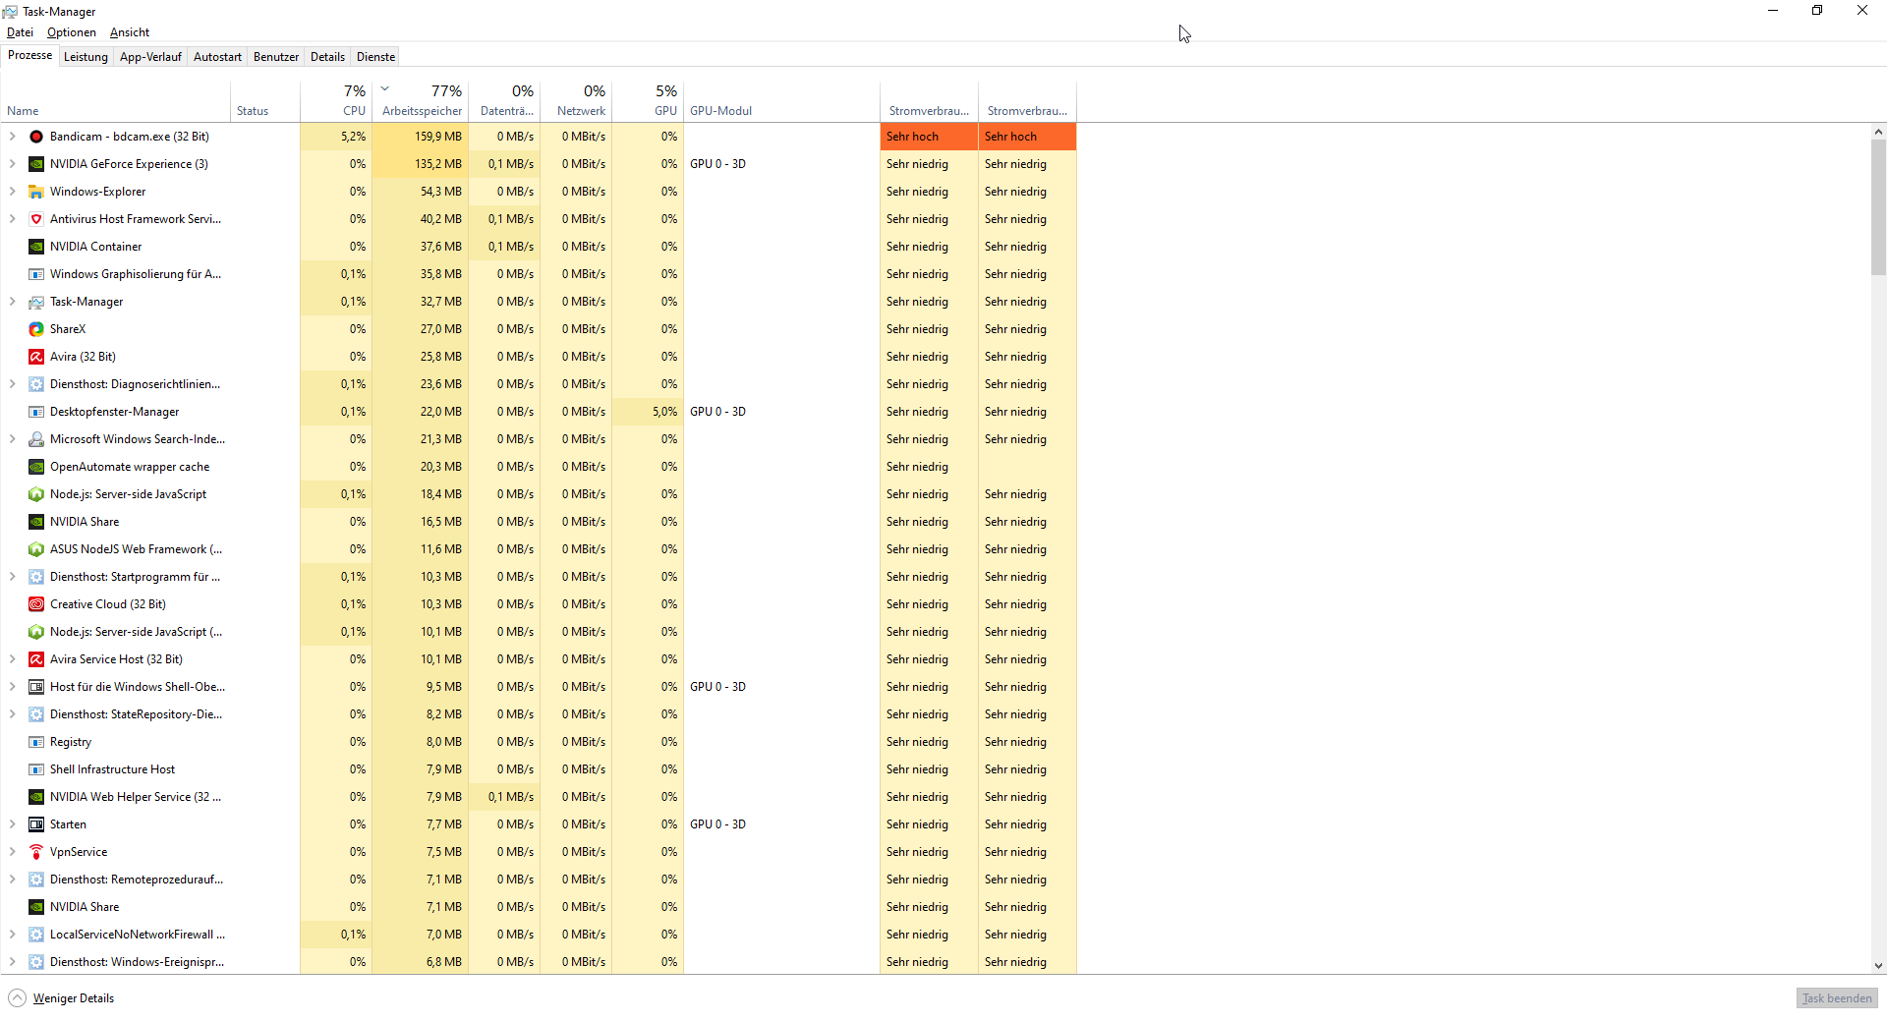This screenshot has height=1022, width=1887.
Task: Click the ASUS NodeJS Web Framework icon
Action: click(x=36, y=549)
